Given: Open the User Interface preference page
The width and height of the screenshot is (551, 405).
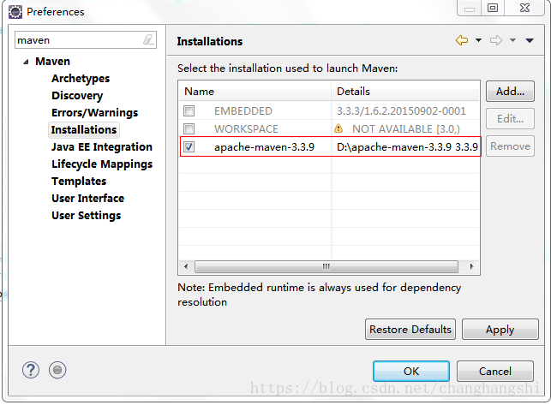Looking at the screenshot, I should tap(88, 198).
